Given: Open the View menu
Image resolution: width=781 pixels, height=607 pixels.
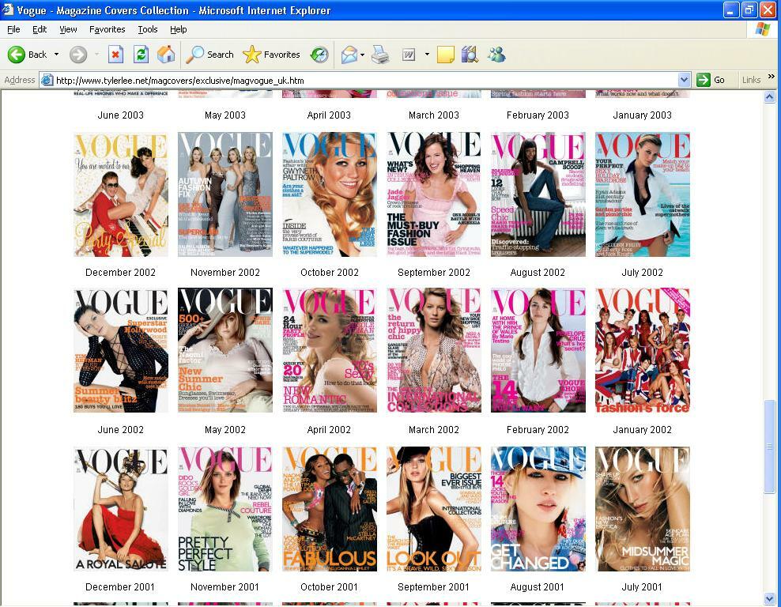Looking at the screenshot, I should click(x=68, y=29).
